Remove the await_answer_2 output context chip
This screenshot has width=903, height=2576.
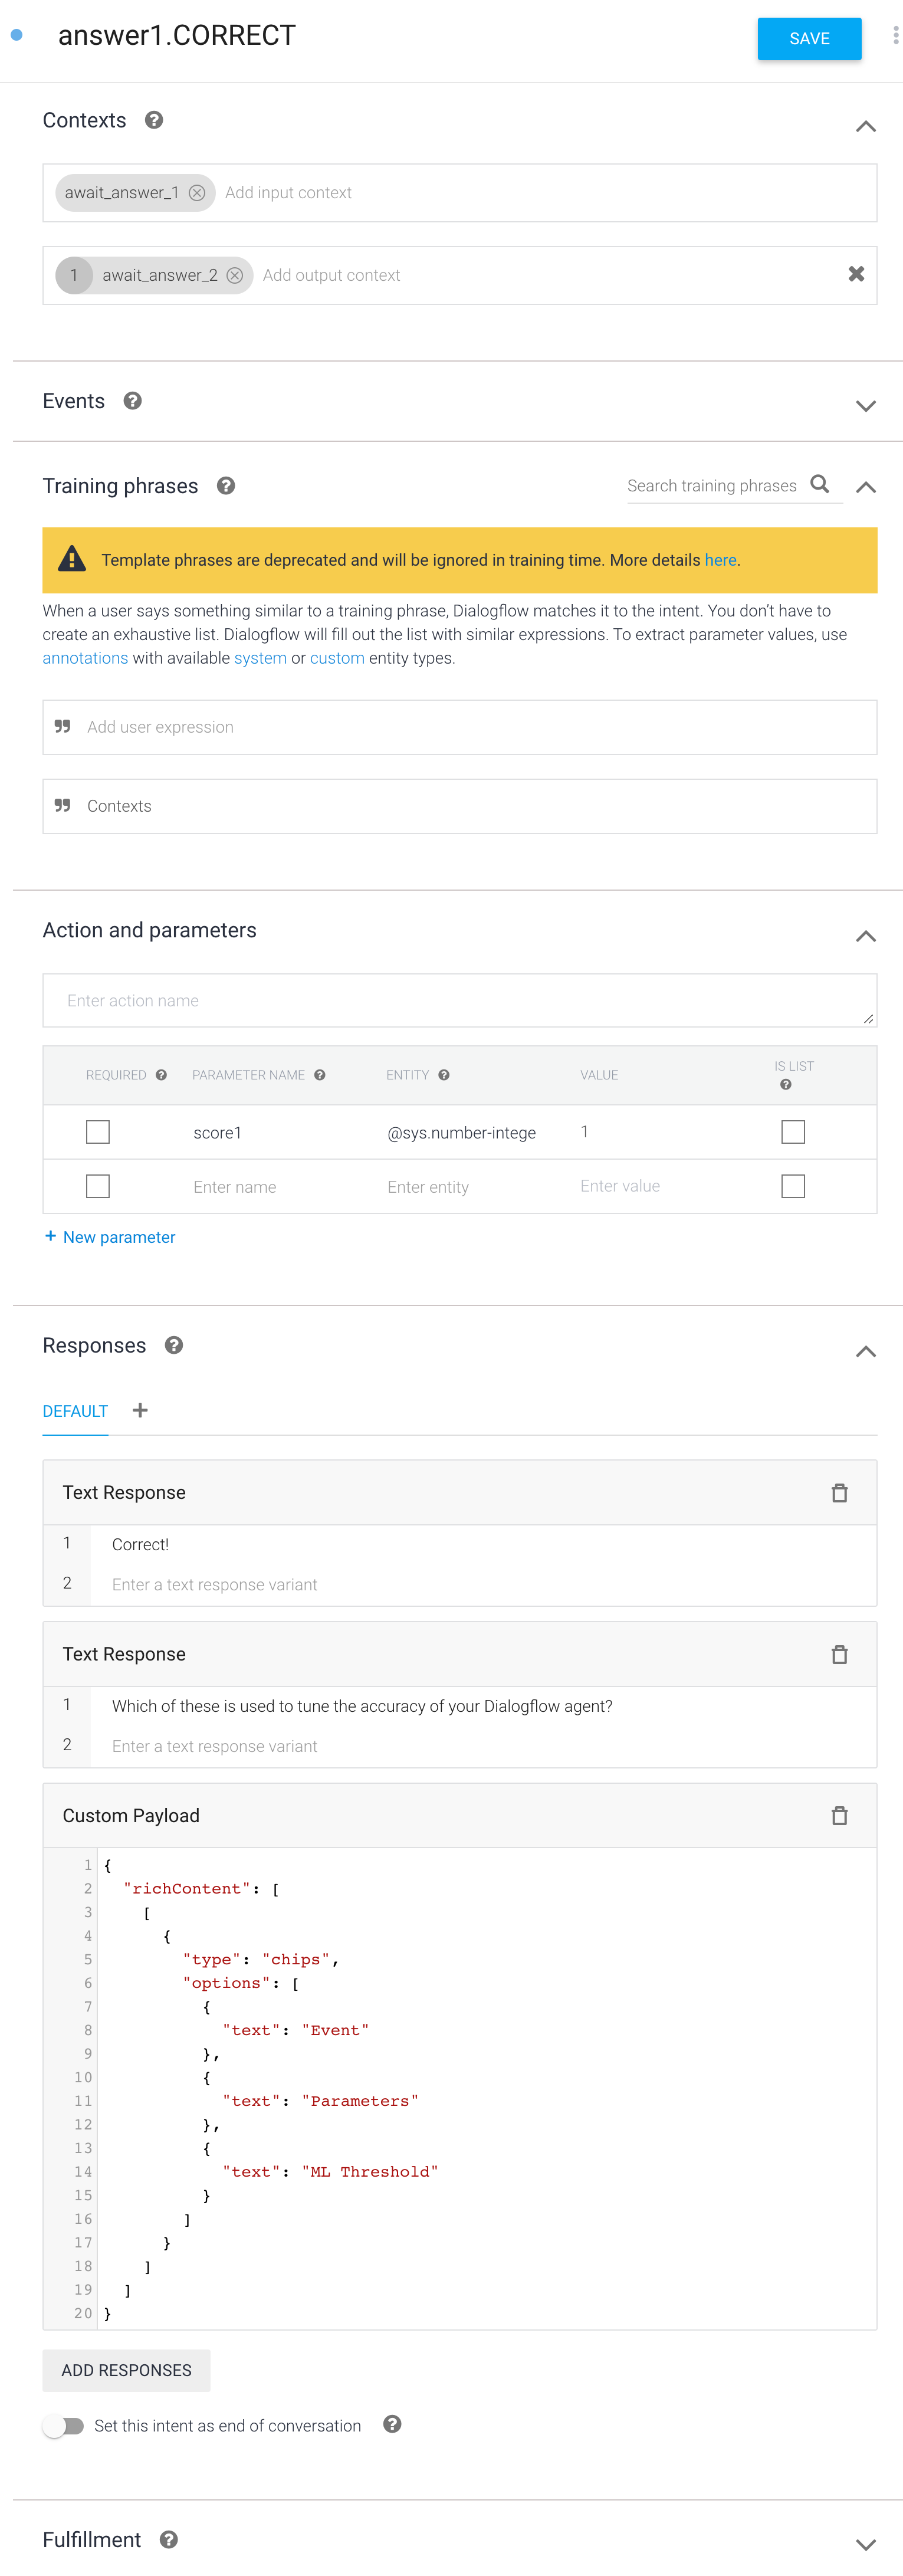tap(235, 276)
